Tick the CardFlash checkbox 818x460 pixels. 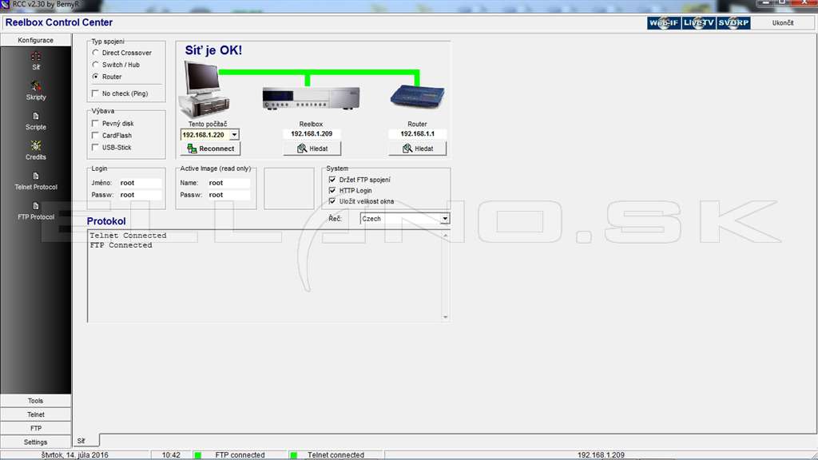pos(95,136)
